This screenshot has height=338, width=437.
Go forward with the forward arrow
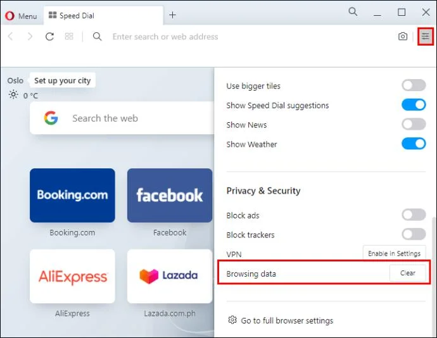pos(30,37)
